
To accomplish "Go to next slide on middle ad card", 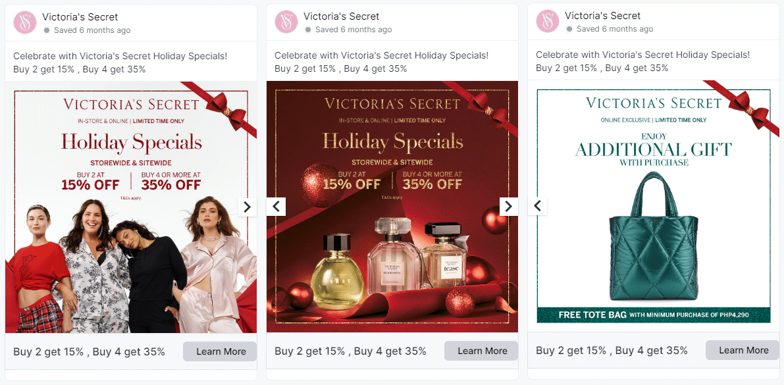I will (508, 207).
